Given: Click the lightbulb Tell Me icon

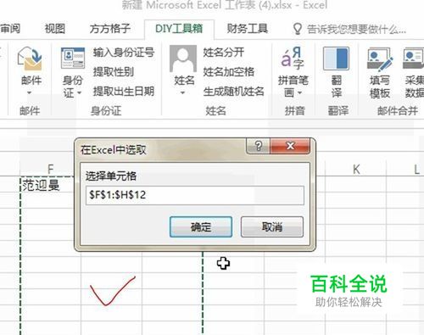Looking at the screenshot, I should click(x=297, y=29).
